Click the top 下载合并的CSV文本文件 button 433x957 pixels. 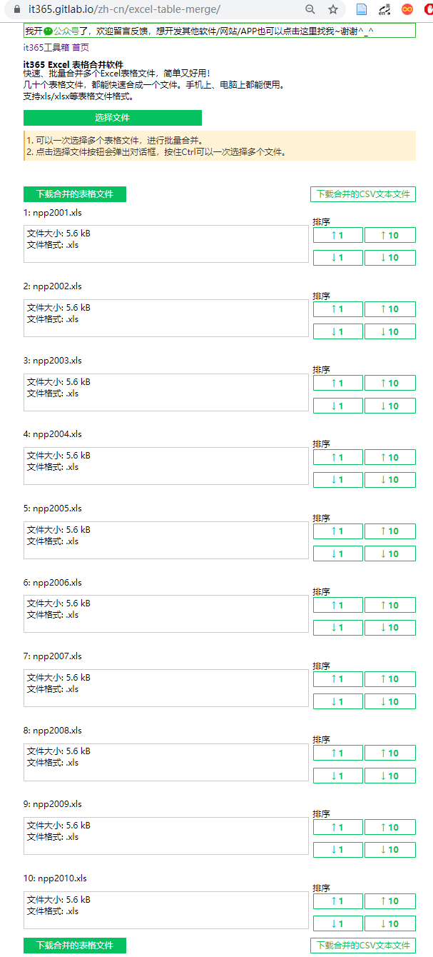[x=363, y=194]
